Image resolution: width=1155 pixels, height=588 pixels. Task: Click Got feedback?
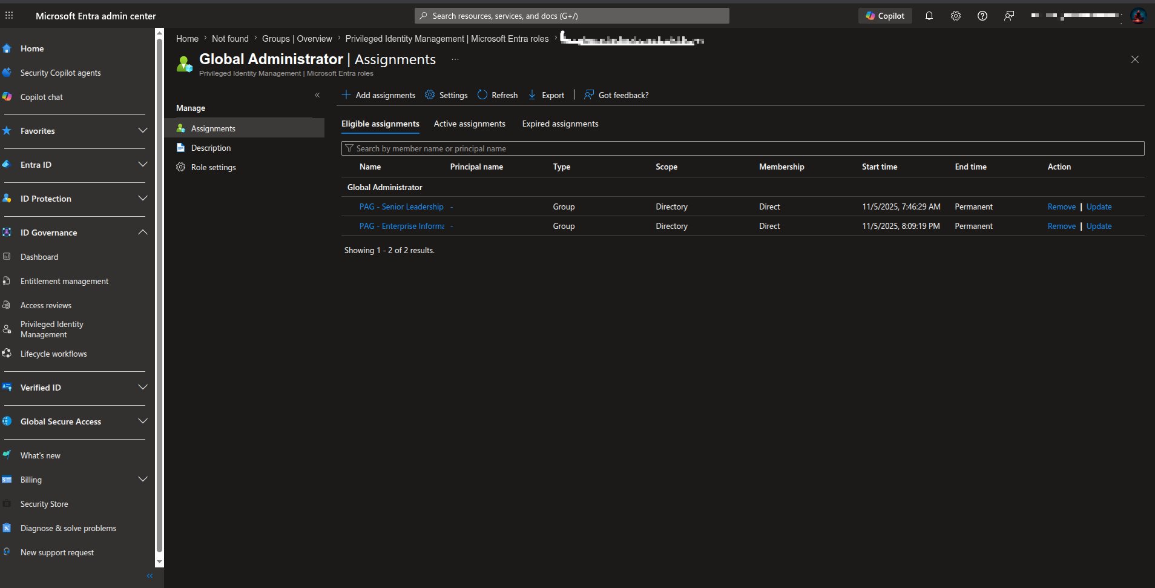click(x=616, y=95)
